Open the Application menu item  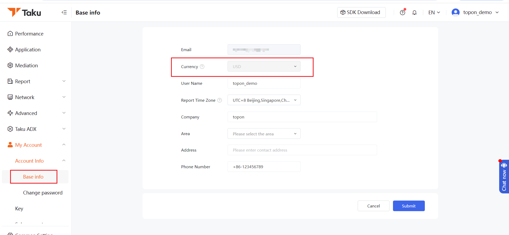click(28, 50)
